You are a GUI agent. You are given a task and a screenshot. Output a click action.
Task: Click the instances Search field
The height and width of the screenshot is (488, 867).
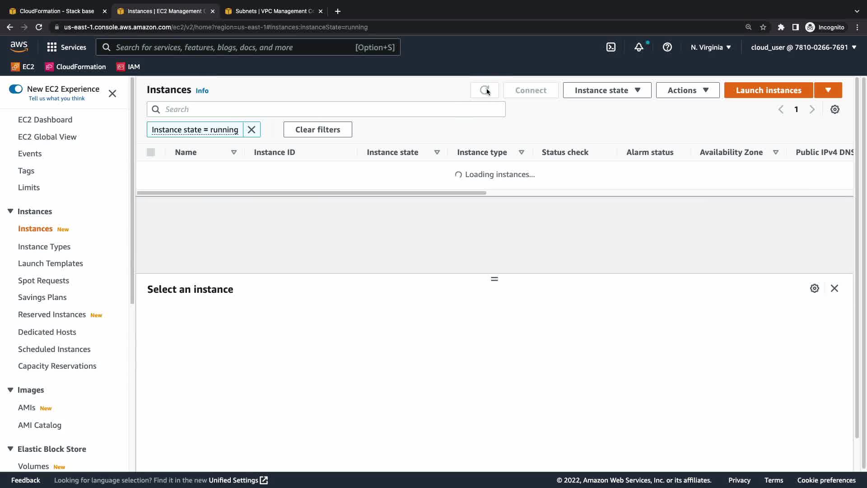point(333,109)
